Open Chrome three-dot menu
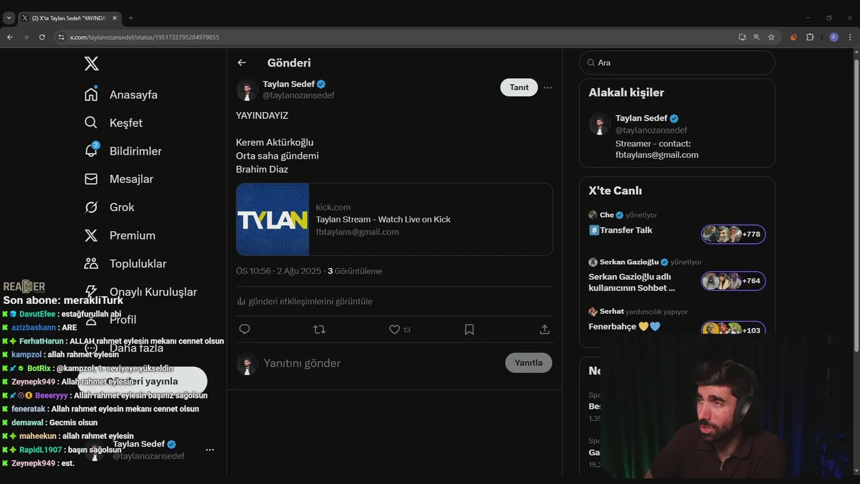The width and height of the screenshot is (860, 484). [x=851, y=37]
